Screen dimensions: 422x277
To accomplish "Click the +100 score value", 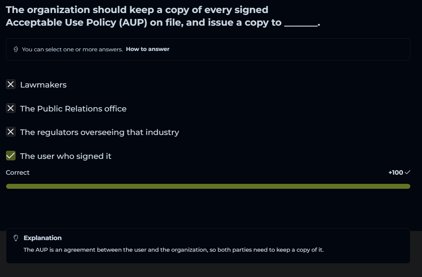I will click(396, 173).
